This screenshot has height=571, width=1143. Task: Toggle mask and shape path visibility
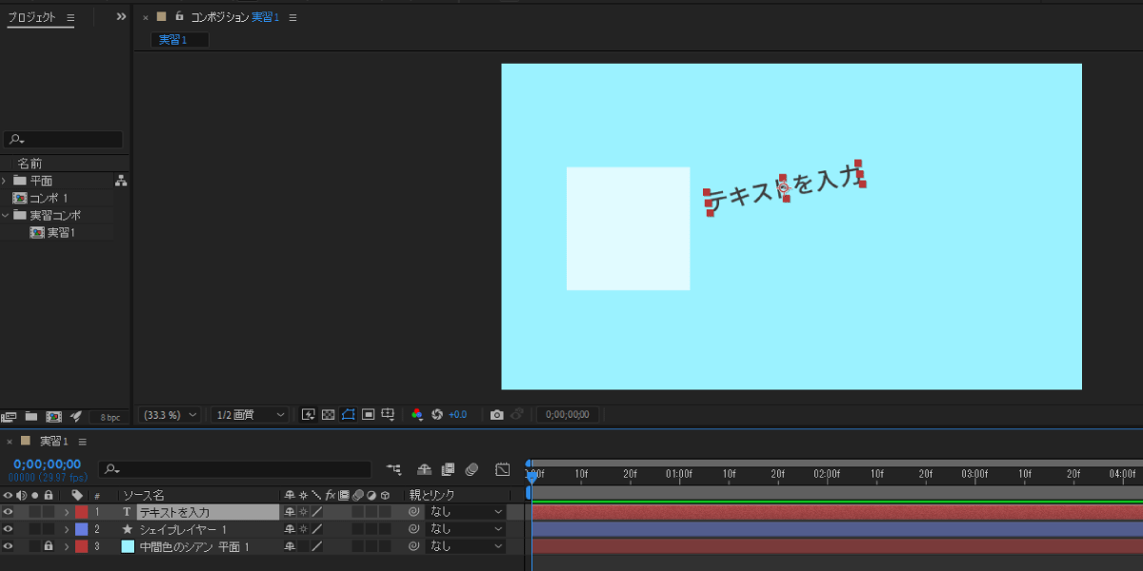(x=348, y=415)
